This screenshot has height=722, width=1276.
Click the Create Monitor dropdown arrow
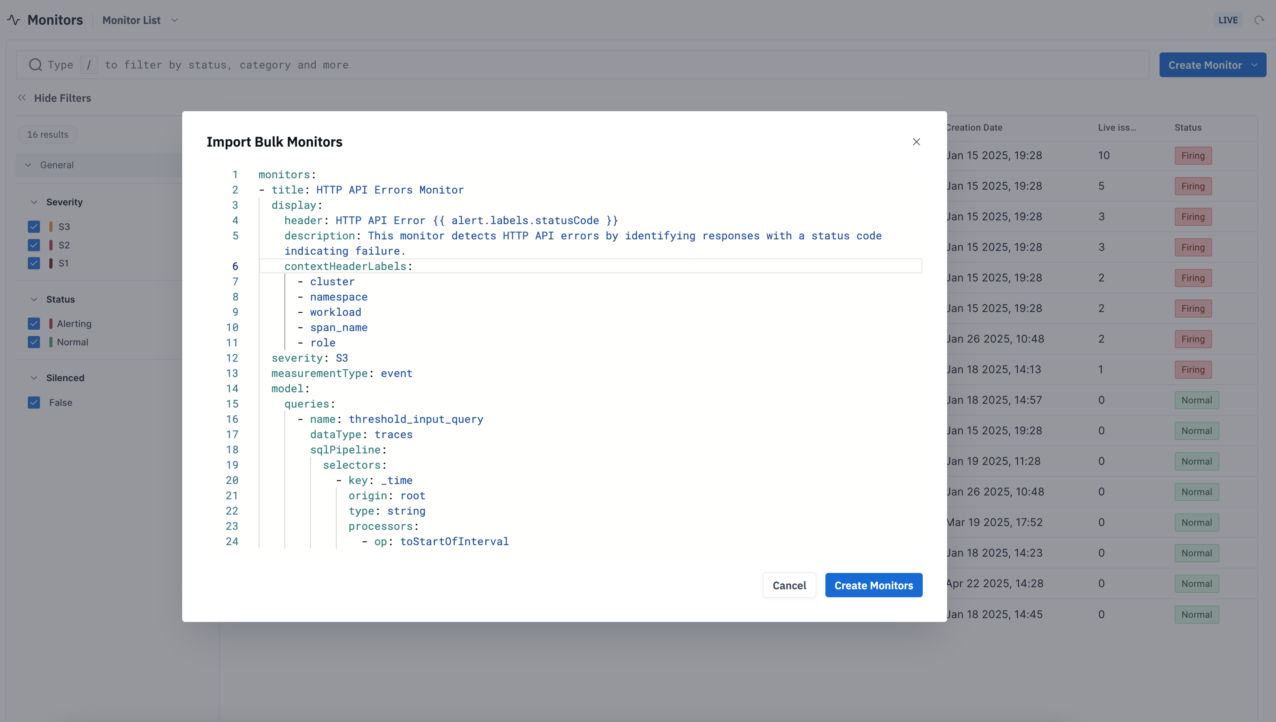pos(1255,65)
